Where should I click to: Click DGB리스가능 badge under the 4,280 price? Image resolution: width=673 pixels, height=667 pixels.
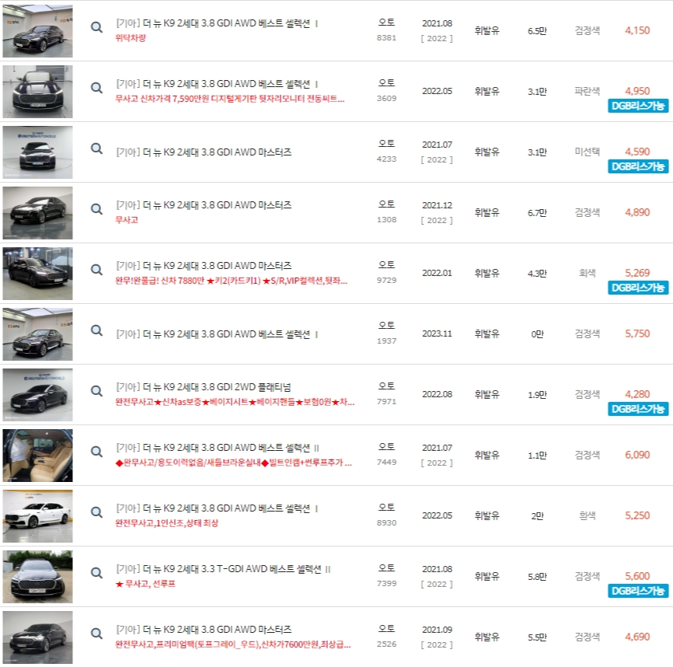[x=640, y=409]
